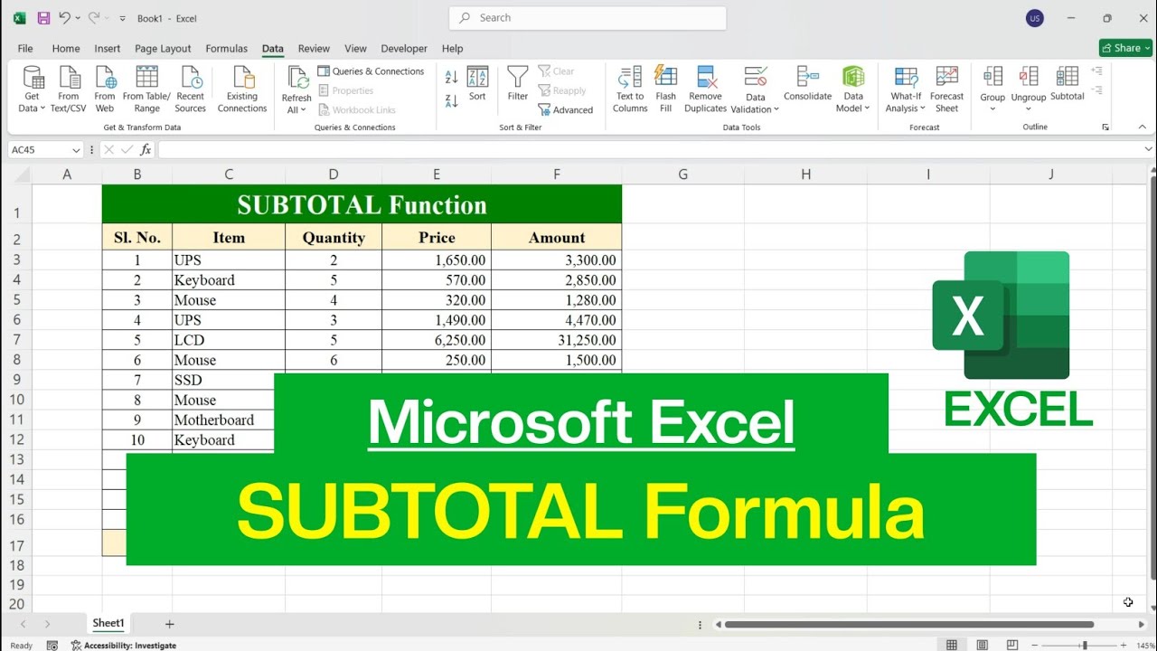Click the Share button

point(1125,48)
